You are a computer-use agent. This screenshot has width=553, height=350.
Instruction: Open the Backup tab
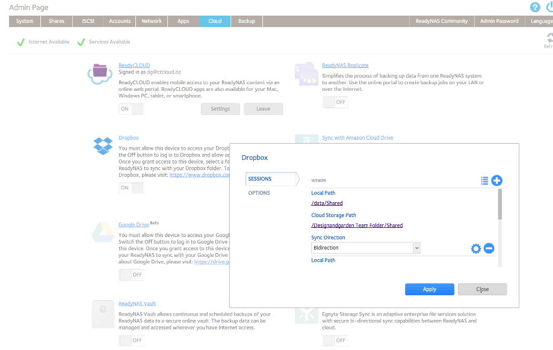coord(247,21)
